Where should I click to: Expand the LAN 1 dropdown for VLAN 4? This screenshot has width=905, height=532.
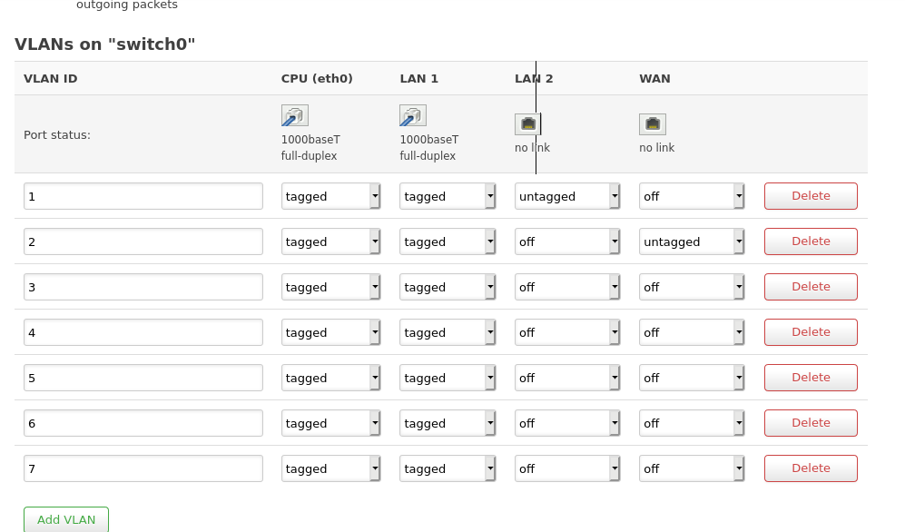(448, 332)
